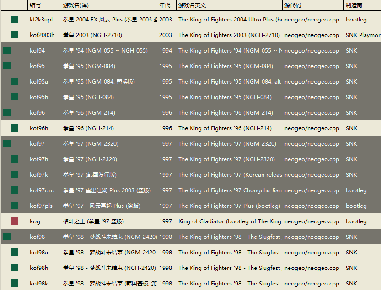
Task: Select the kof97pls short name
Action: coord(41,206)
